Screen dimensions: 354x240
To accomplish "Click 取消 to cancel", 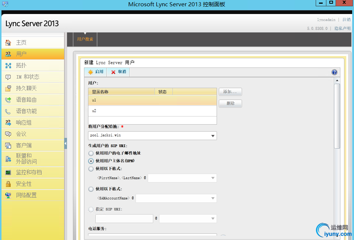I will (x=118, y=72).
